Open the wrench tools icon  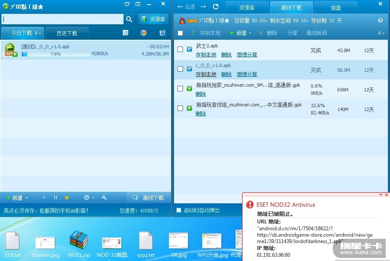(104, 198)
